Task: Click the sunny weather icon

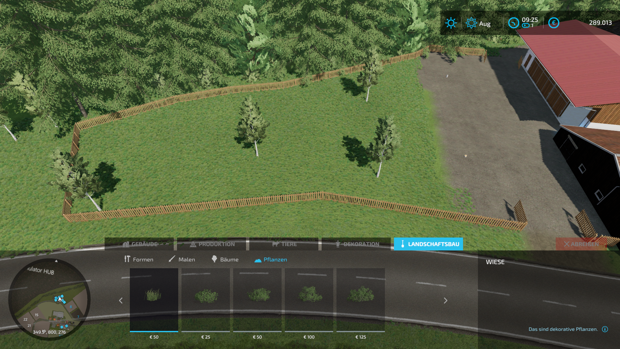Action: click(451, 23)
